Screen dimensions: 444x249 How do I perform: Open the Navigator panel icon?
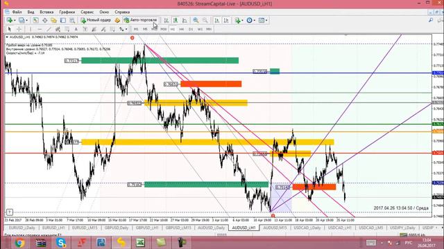tap(54, 20)
